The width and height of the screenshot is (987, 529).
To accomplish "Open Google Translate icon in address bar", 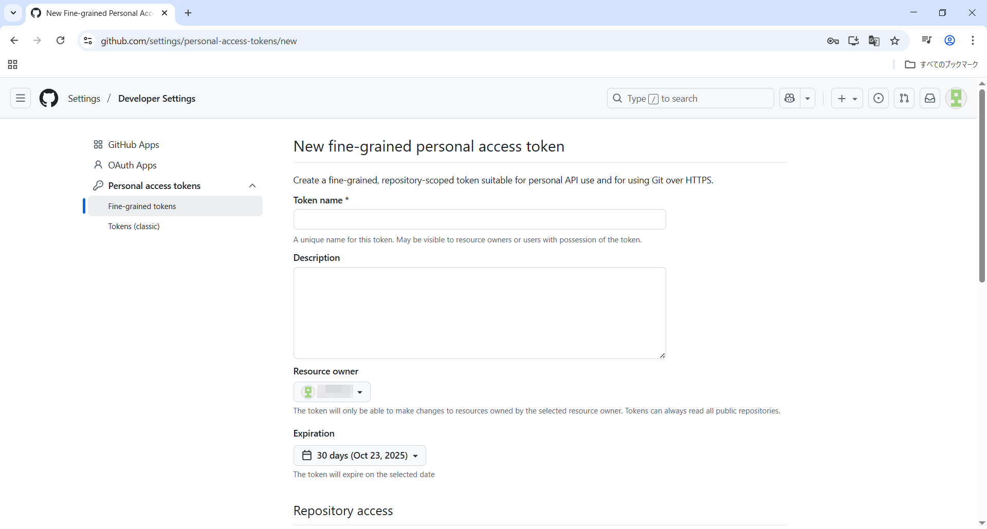I will tap(874, 41).
